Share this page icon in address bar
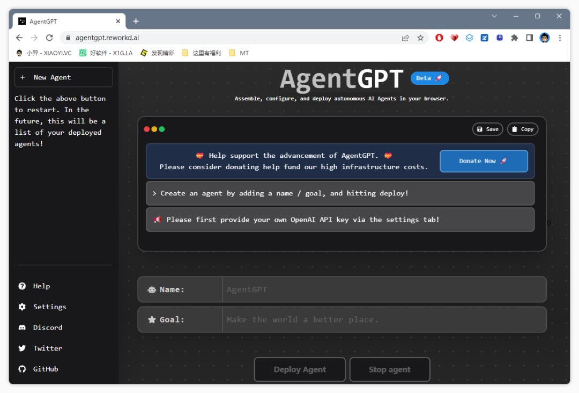Image resolution: width=579 pixels, height=393 pixels. tap(405, 38)
